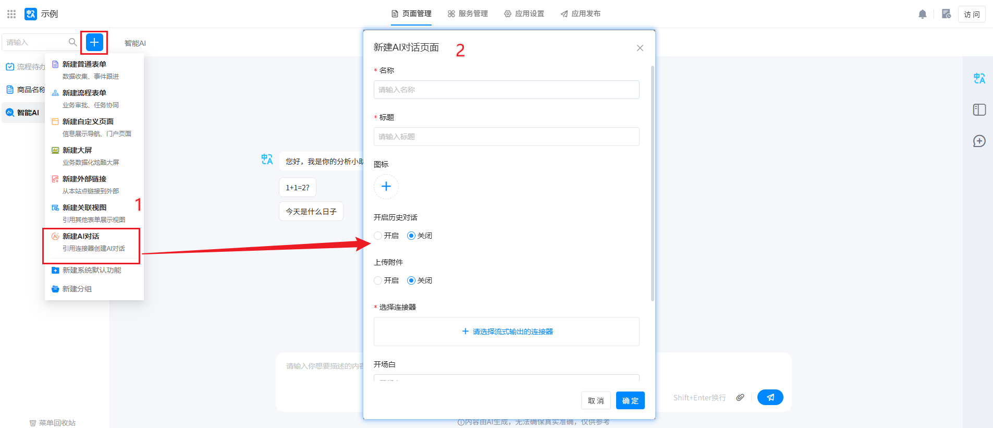The image size is (993, 428).
Task: Click the 名称 input field
Action: 506,90
